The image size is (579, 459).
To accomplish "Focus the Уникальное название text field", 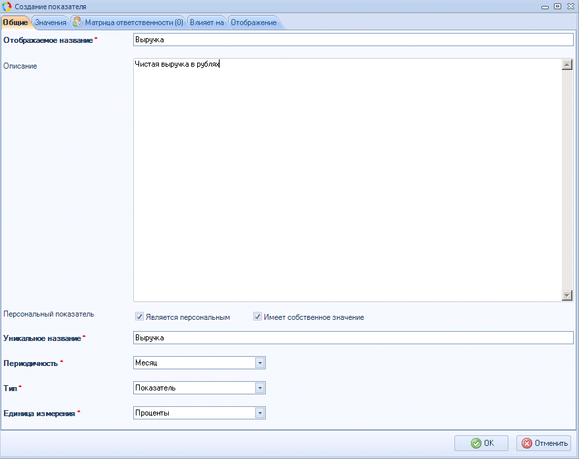I will 353,338.
